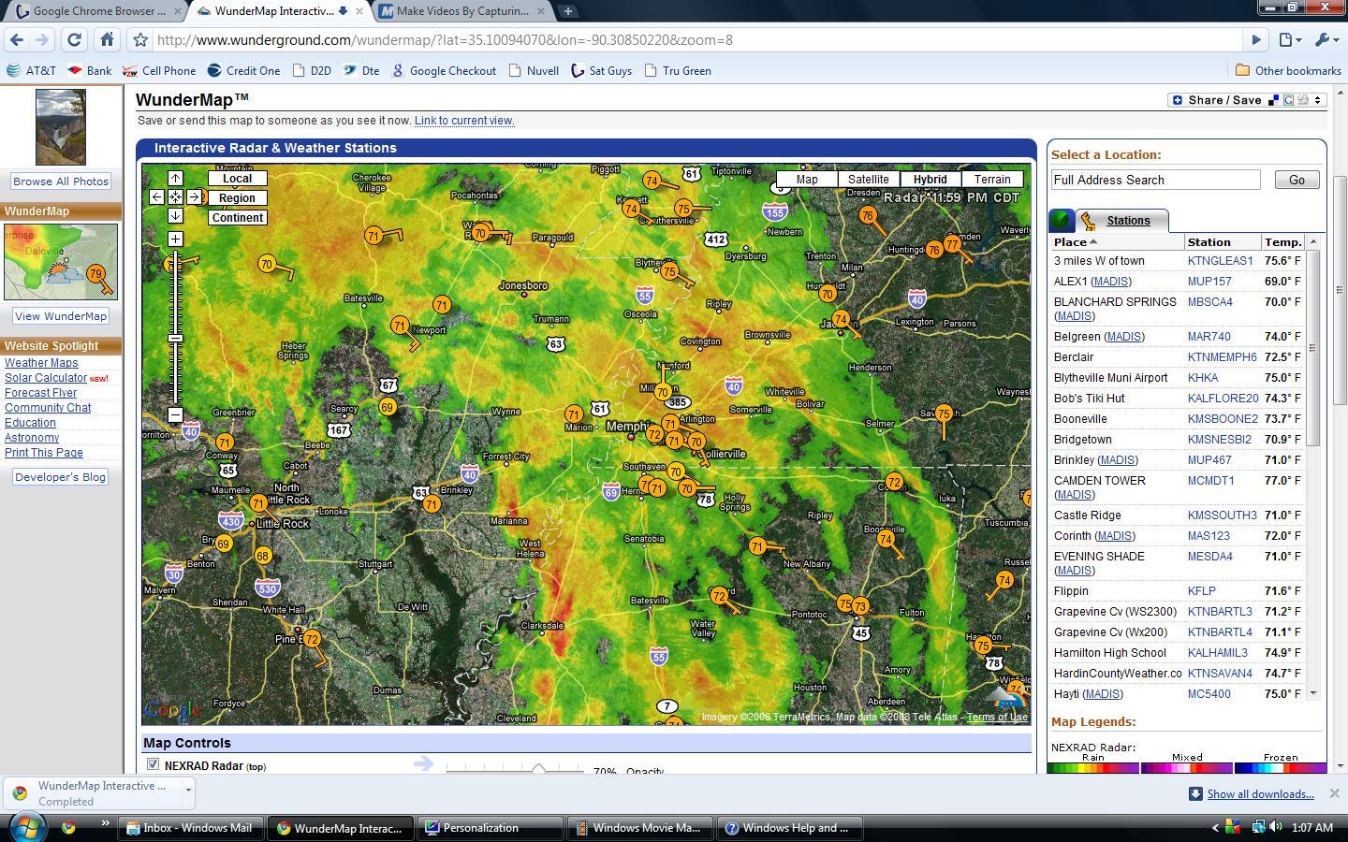
Task: Click the address bar Go arrow icon
Action: [1256, 39]
